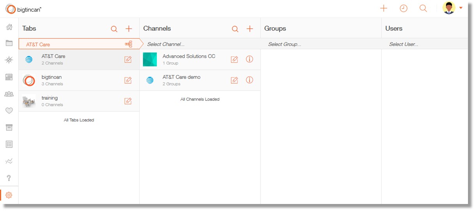Search within the Tabs column
Image resolution: width=475 pixels, height=211 pixels.
tap(114, 29)
